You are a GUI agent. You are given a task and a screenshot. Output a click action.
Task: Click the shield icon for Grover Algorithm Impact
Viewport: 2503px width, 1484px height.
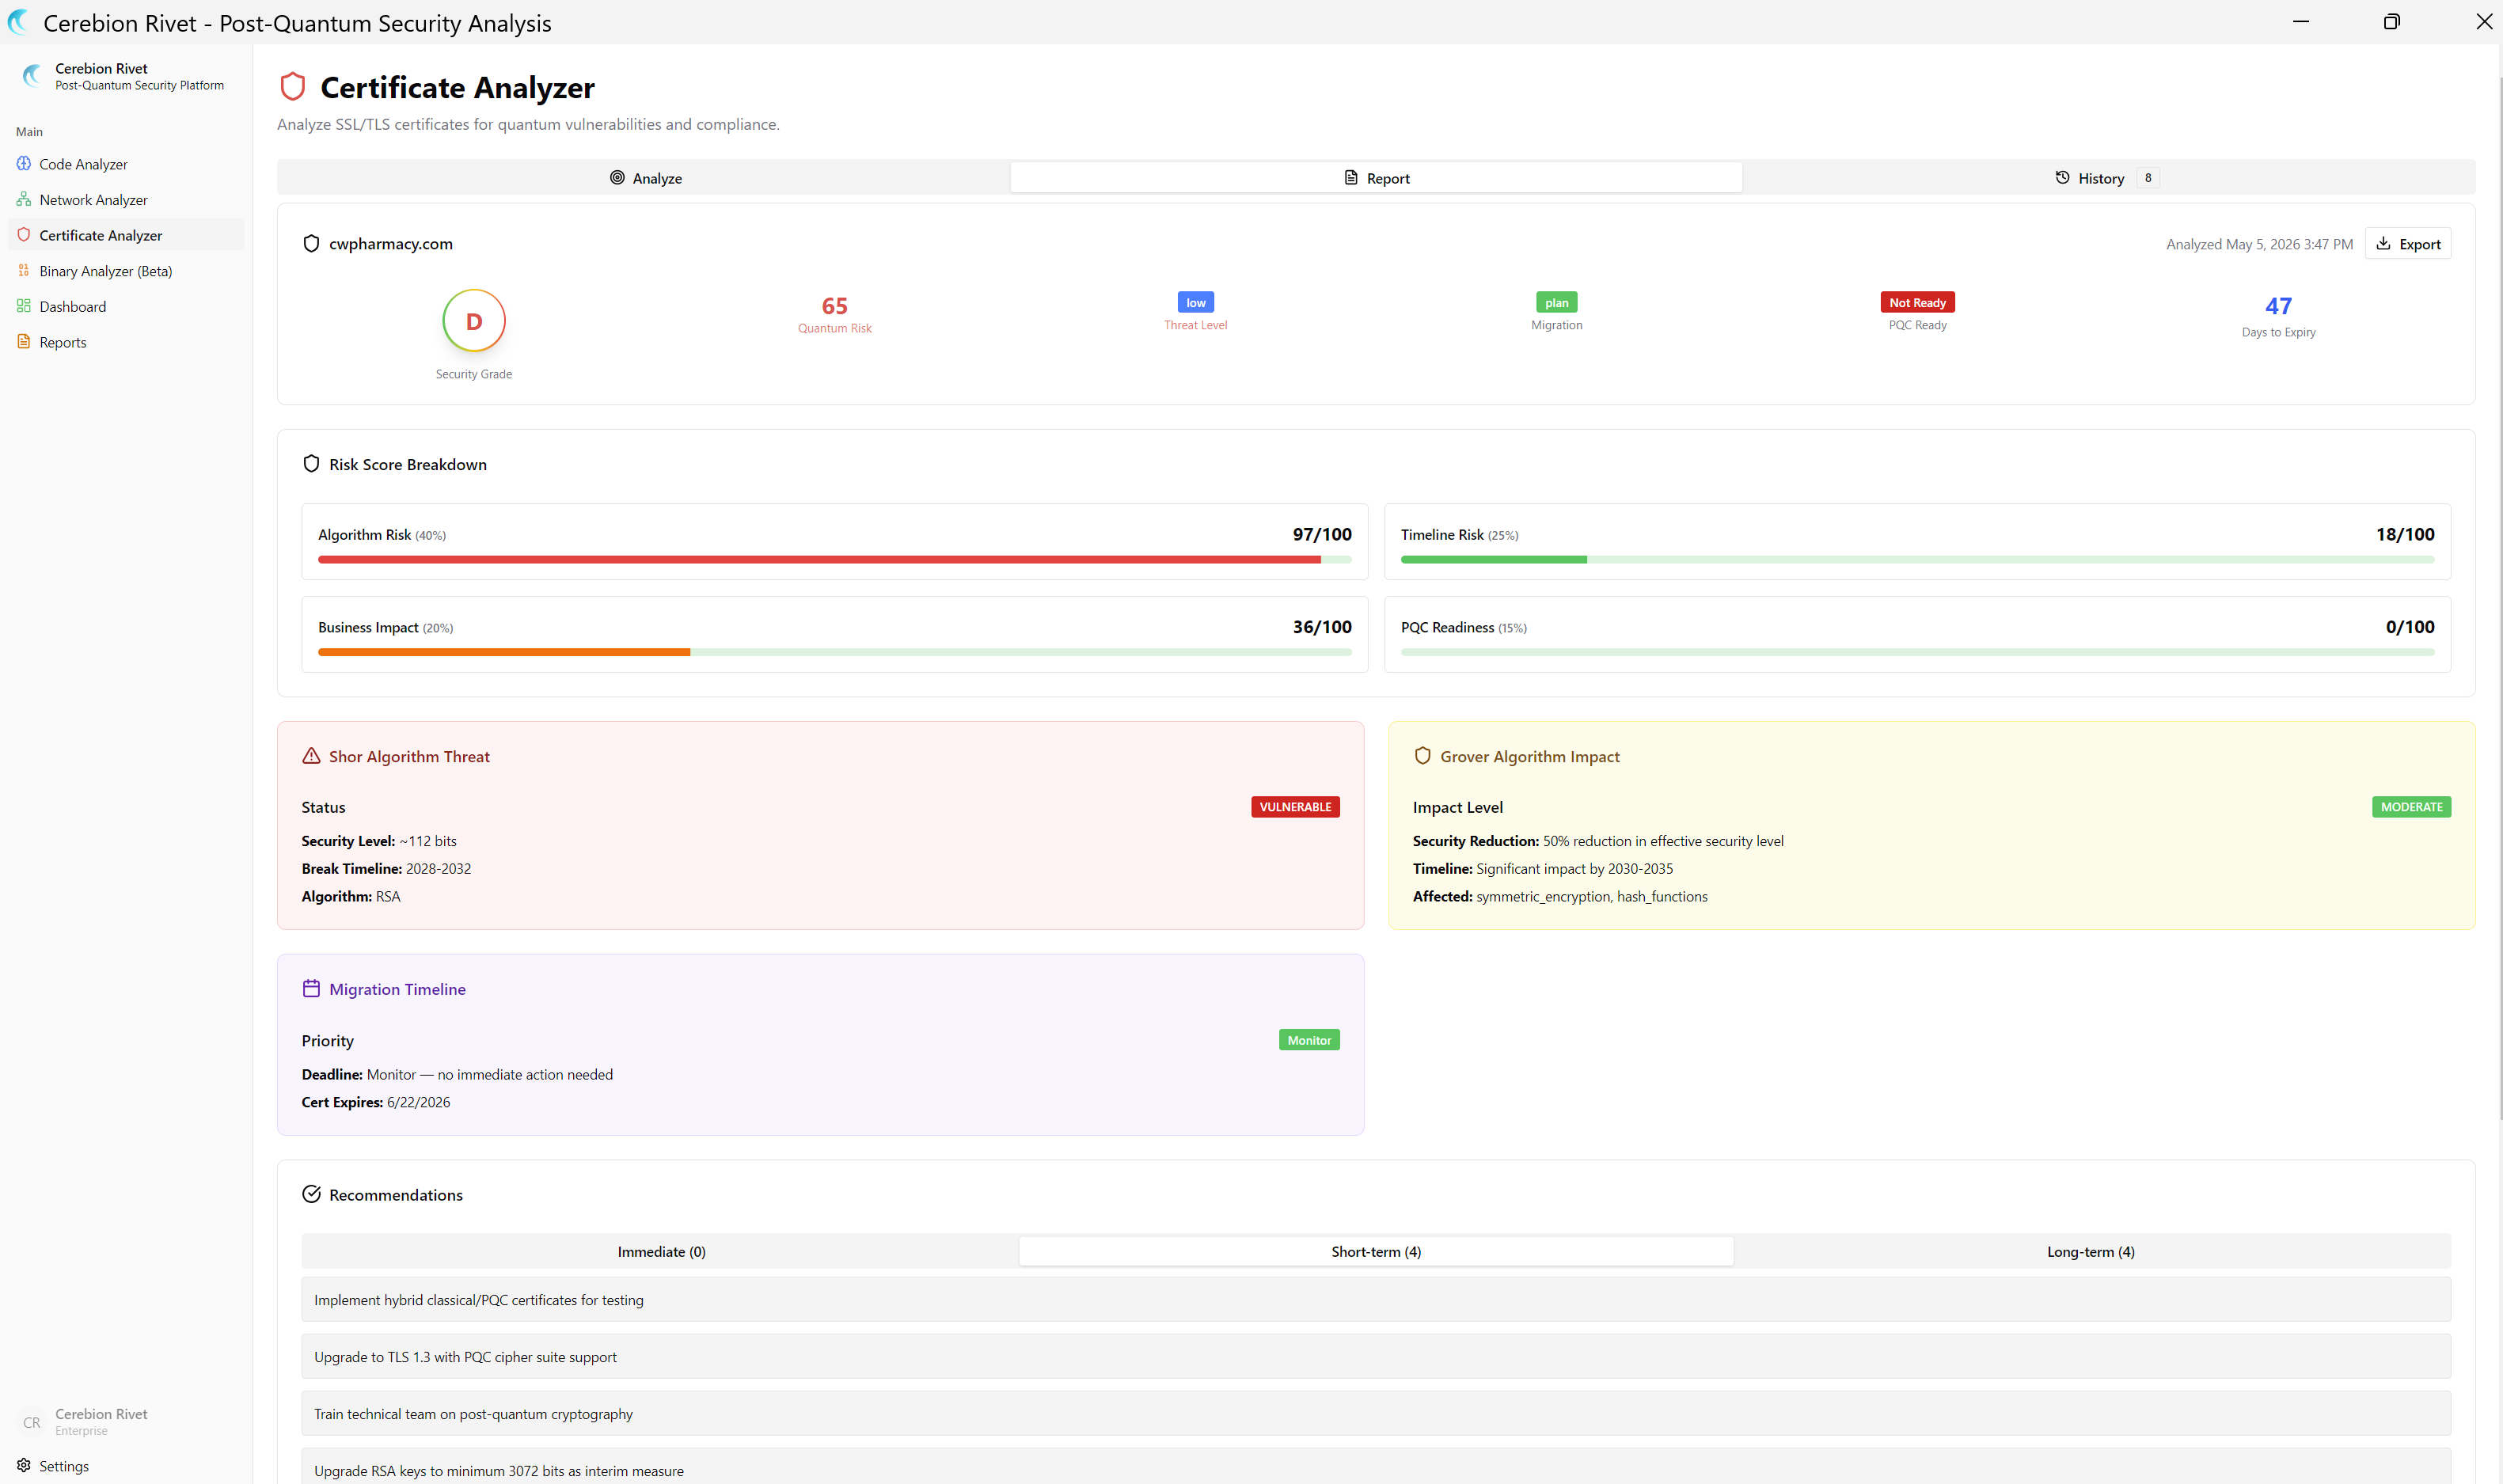(x=1422, y=756)
